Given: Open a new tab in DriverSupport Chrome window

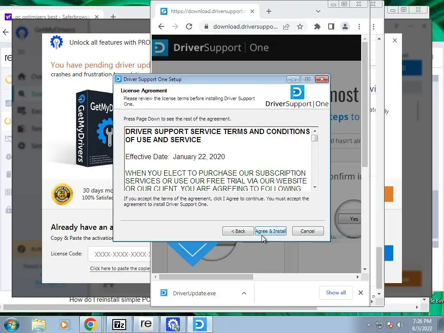Looking at the screenshot, I should tap(269, 11).
